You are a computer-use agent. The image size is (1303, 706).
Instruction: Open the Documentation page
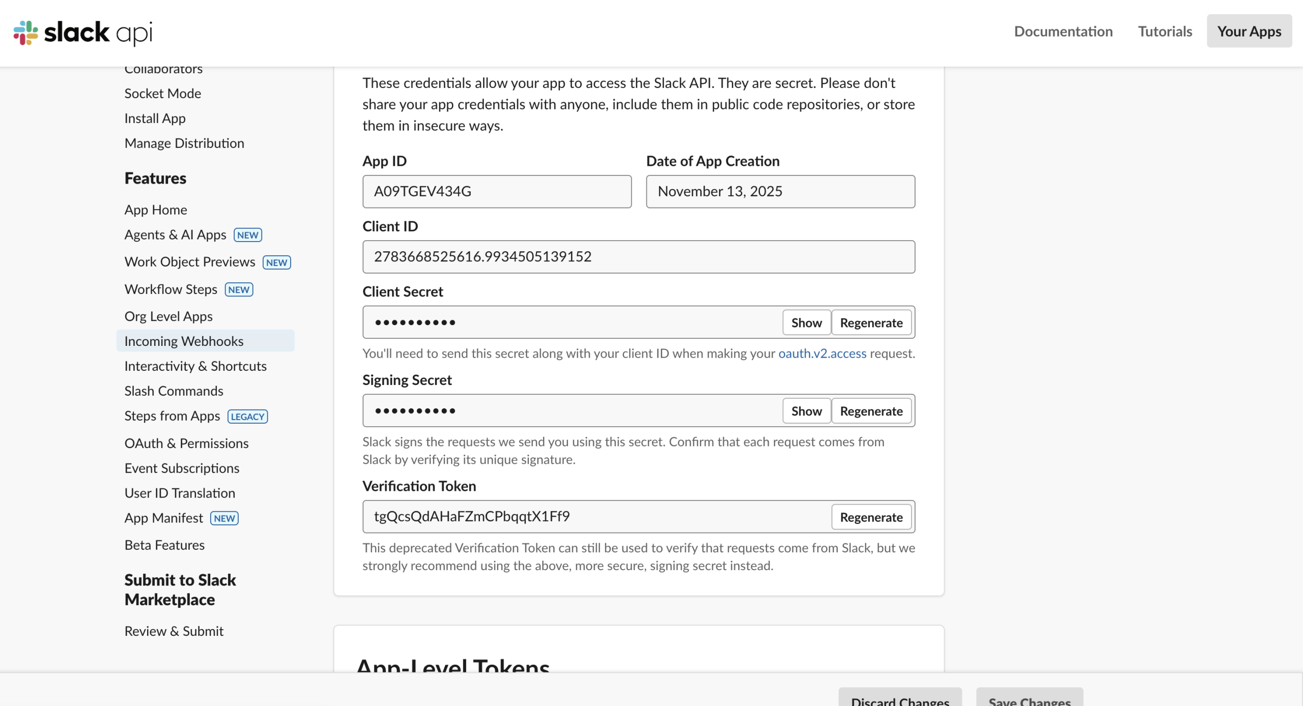pos(1063,32)
